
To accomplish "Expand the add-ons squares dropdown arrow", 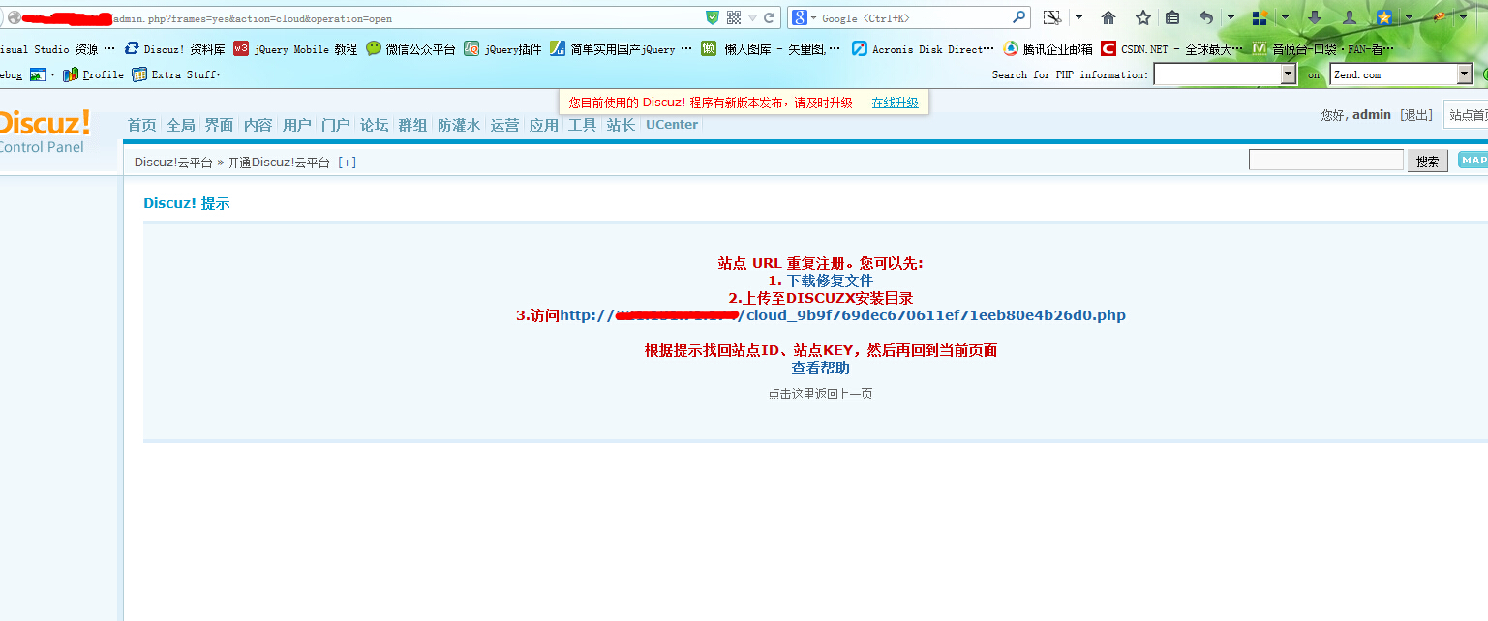I will tap(1285, 17).
